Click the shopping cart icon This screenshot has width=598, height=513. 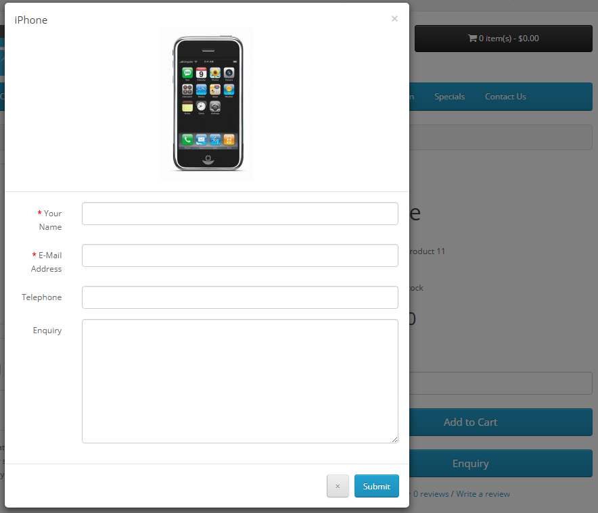[x=472, y=38]
